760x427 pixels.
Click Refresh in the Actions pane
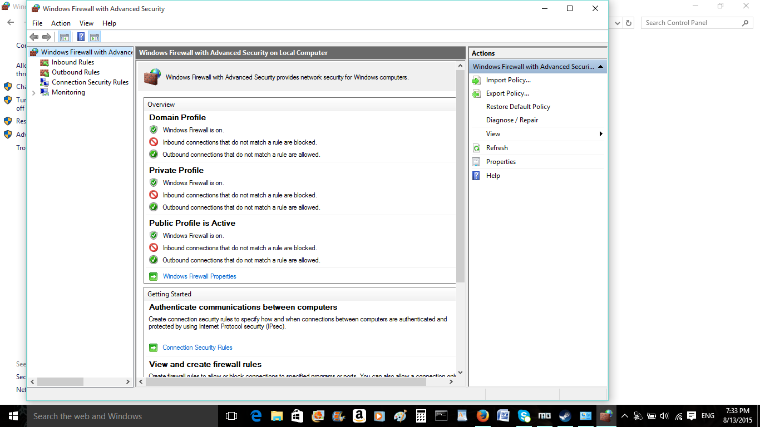[x=497, y=148]
